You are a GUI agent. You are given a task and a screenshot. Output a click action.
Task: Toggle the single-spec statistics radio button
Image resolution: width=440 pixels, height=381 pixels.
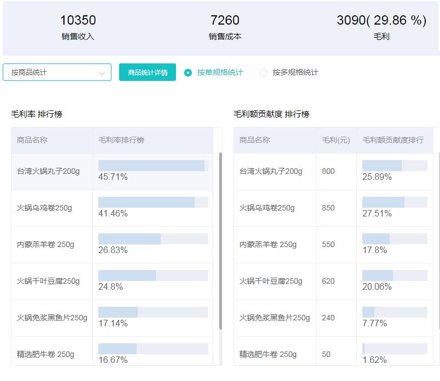click(187, 72)
